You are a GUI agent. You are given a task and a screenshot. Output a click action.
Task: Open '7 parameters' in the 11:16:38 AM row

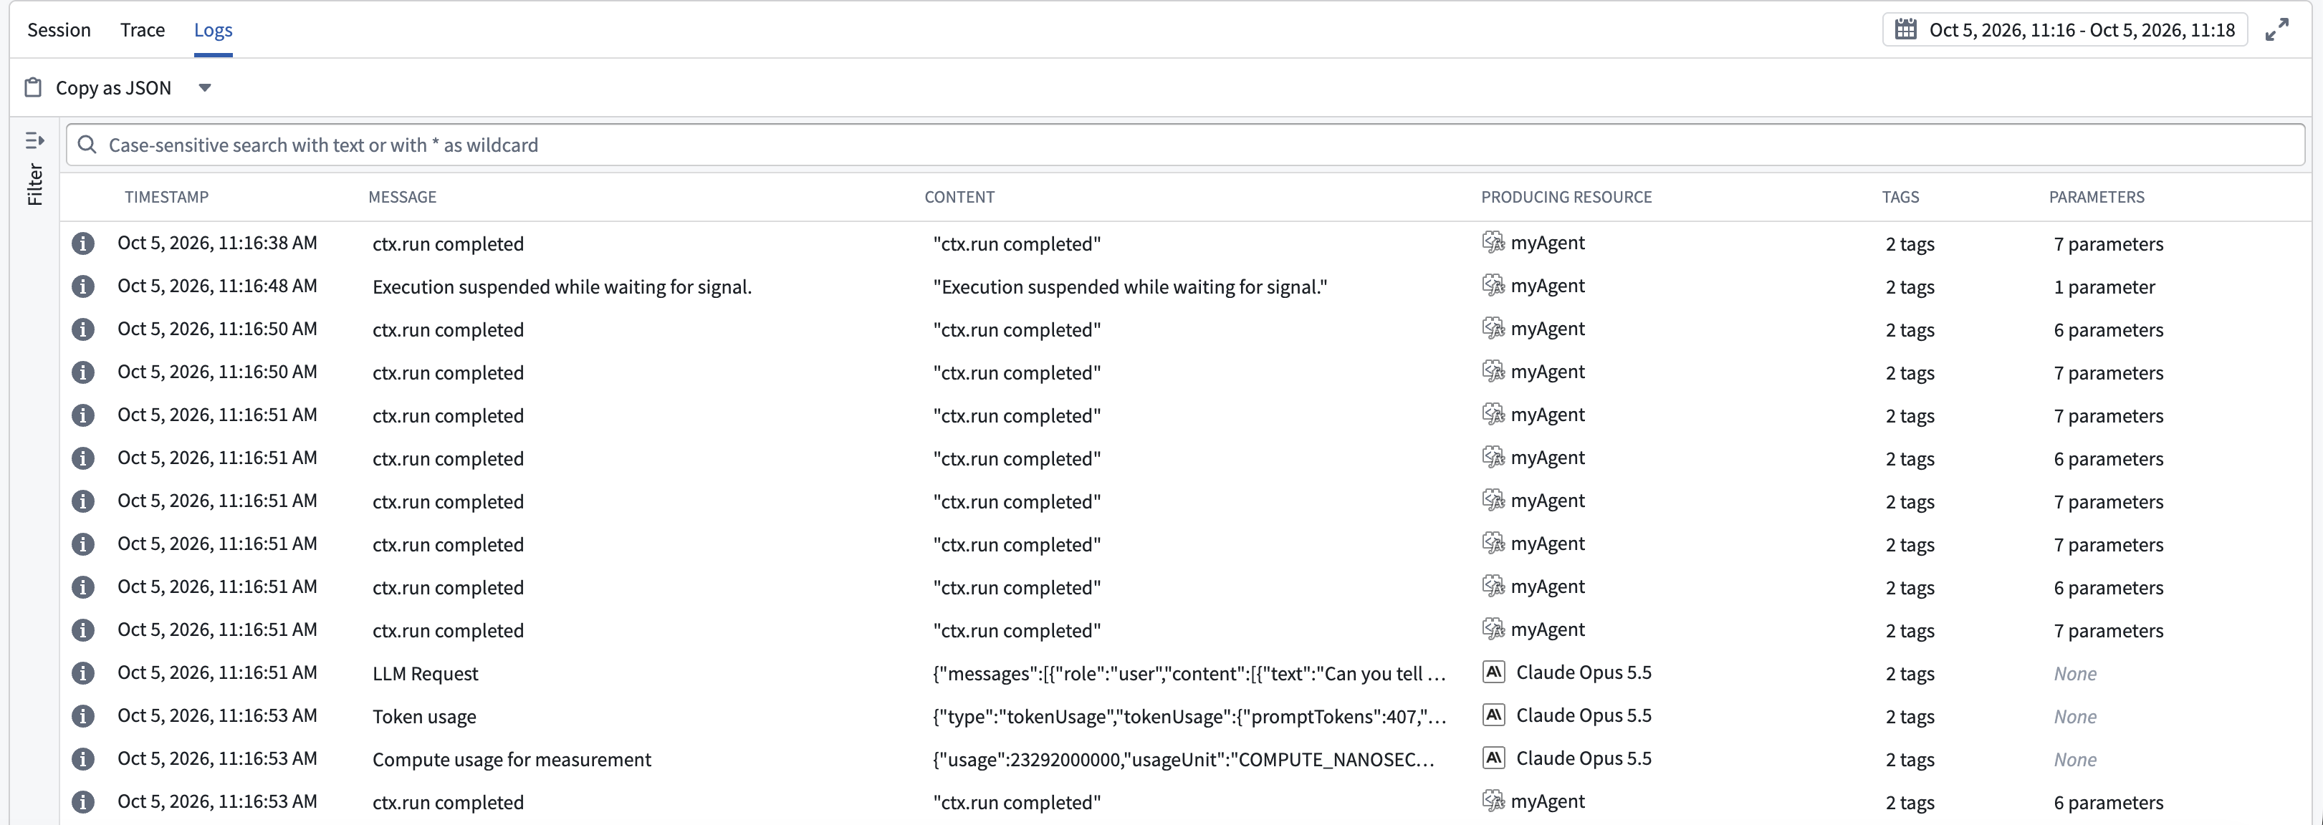coord(2108,243)
